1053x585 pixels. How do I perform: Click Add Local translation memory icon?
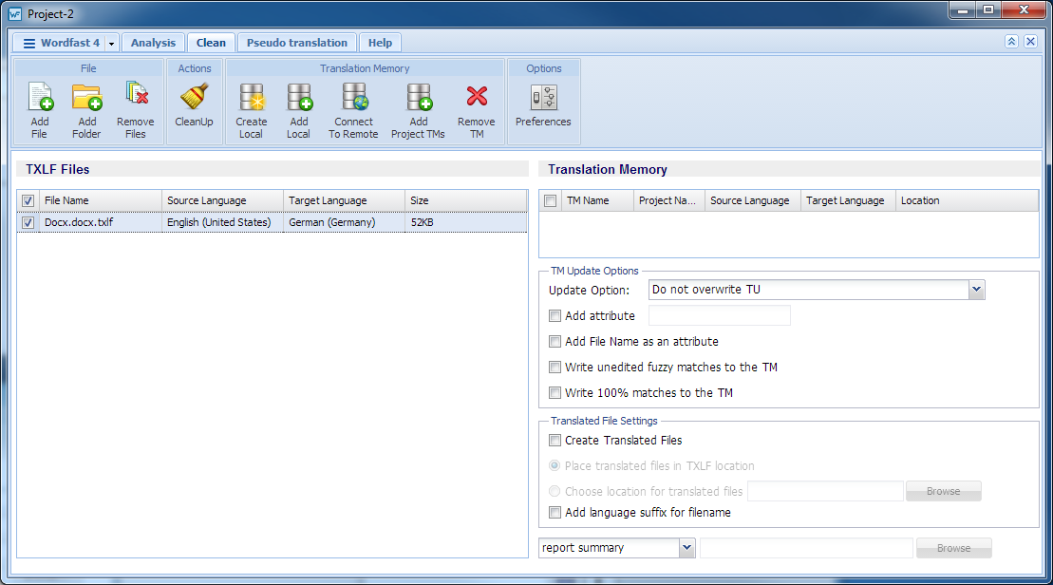tap(299, 97)
